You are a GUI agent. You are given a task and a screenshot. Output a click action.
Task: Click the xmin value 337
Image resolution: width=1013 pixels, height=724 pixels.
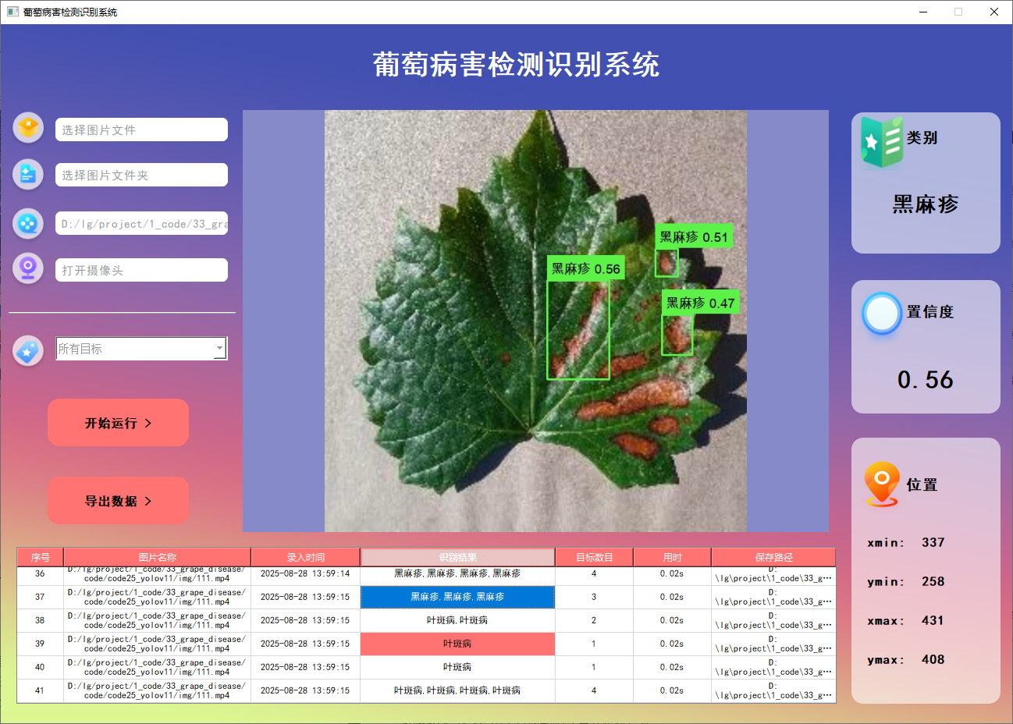coord(933,542)
